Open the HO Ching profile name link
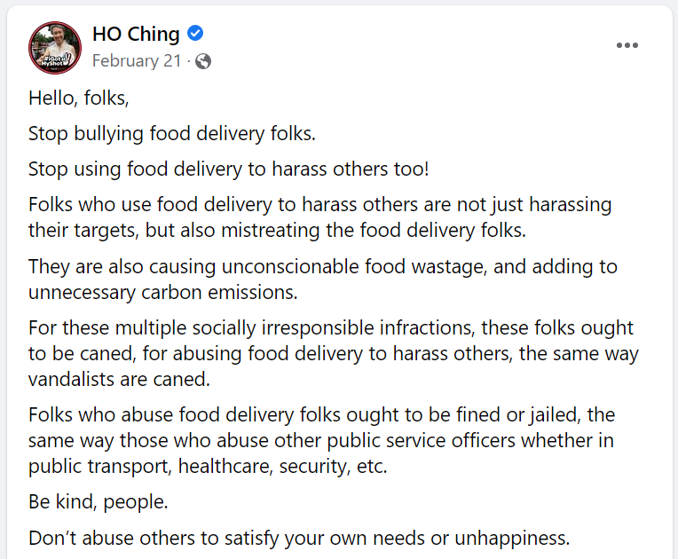 (x=136, y=34)
